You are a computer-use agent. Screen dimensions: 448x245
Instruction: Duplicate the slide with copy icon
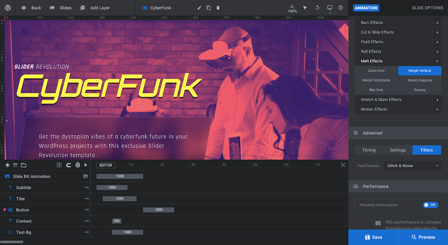point(209,8)
